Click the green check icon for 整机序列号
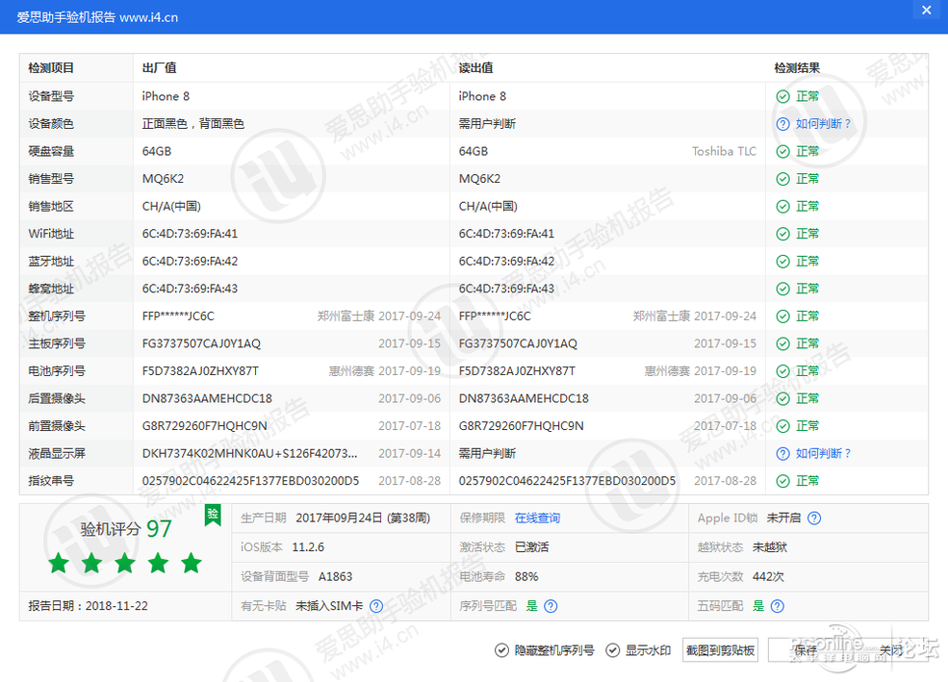948x682 pixels. [783, 316]
